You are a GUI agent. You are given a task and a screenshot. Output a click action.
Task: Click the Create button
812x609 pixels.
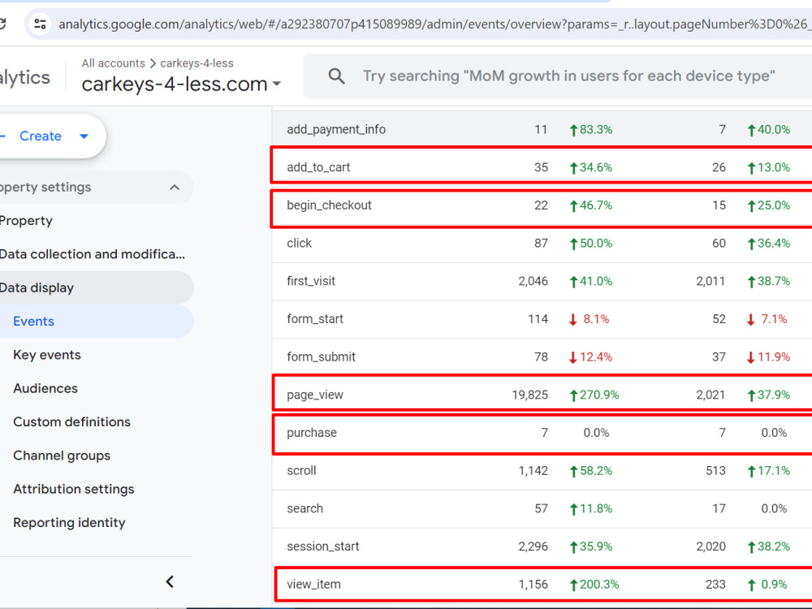click(41, 136)
